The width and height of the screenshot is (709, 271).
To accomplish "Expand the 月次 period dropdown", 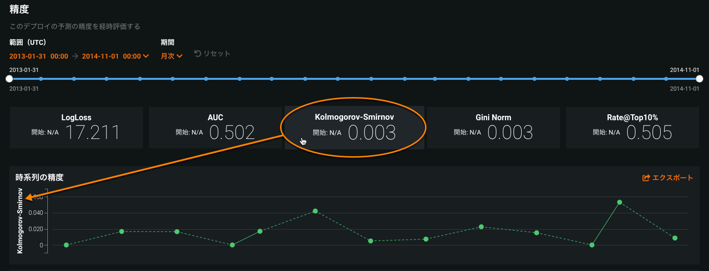I will [x=172, y=56].
